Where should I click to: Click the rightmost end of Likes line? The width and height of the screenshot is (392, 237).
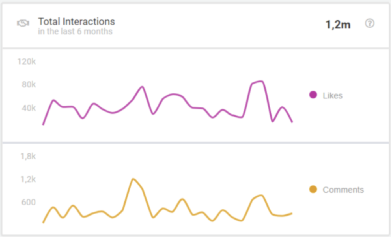[x=292, y=122]
